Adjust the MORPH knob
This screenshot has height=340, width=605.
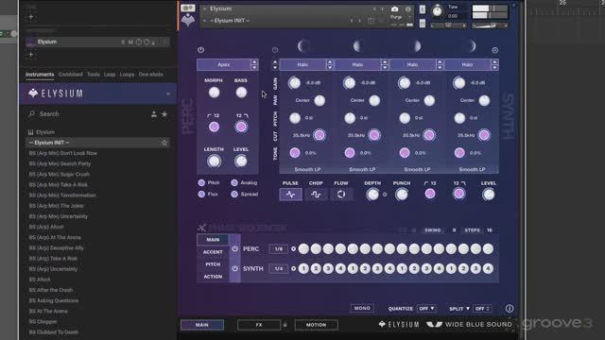(214, 93)
